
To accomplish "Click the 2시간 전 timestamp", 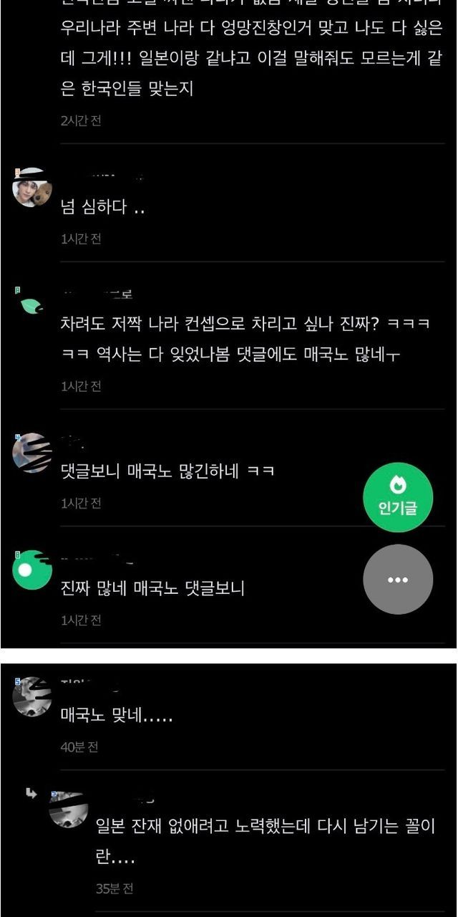I will [81, 120].
